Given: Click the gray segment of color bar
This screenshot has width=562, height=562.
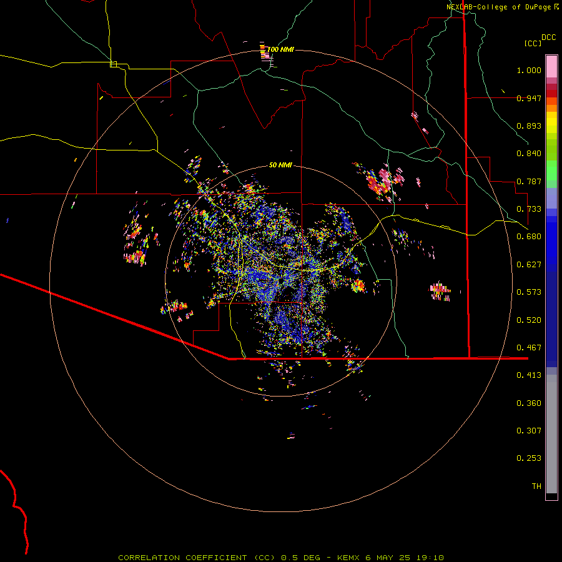Looking at the screenshot, I should pyautogui.click(x=551, y=434).
